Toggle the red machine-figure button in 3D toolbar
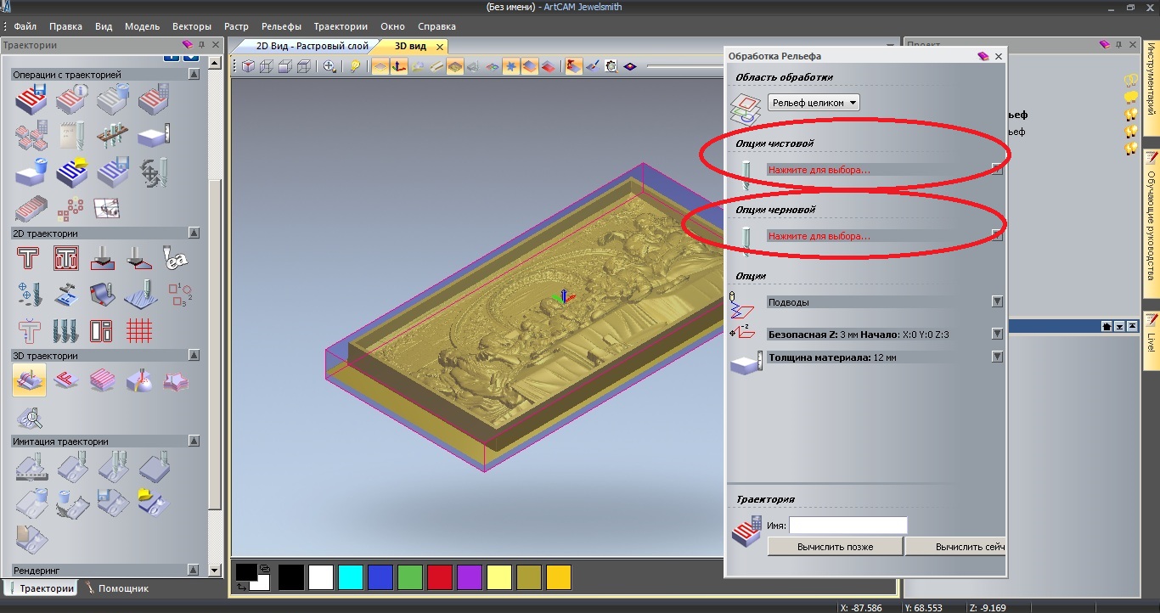This screenshot has height=613, width=1160. [x=574, y=66]
